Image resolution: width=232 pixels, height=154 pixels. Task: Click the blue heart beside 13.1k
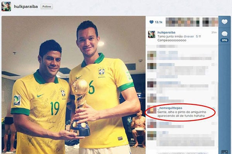point(152,22)
